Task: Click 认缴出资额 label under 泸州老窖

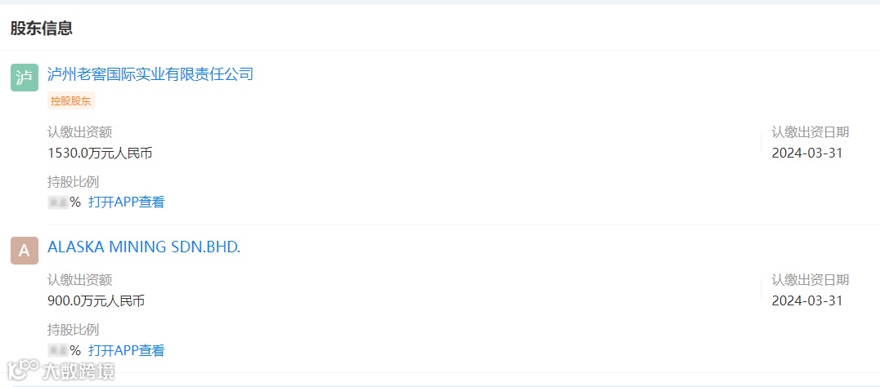Action: pos(80,132)
